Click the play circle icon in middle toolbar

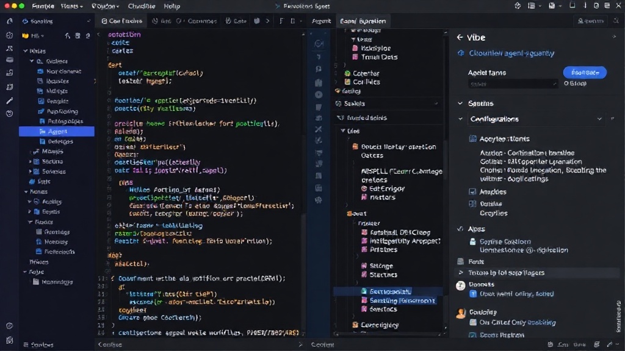[319, 94]
